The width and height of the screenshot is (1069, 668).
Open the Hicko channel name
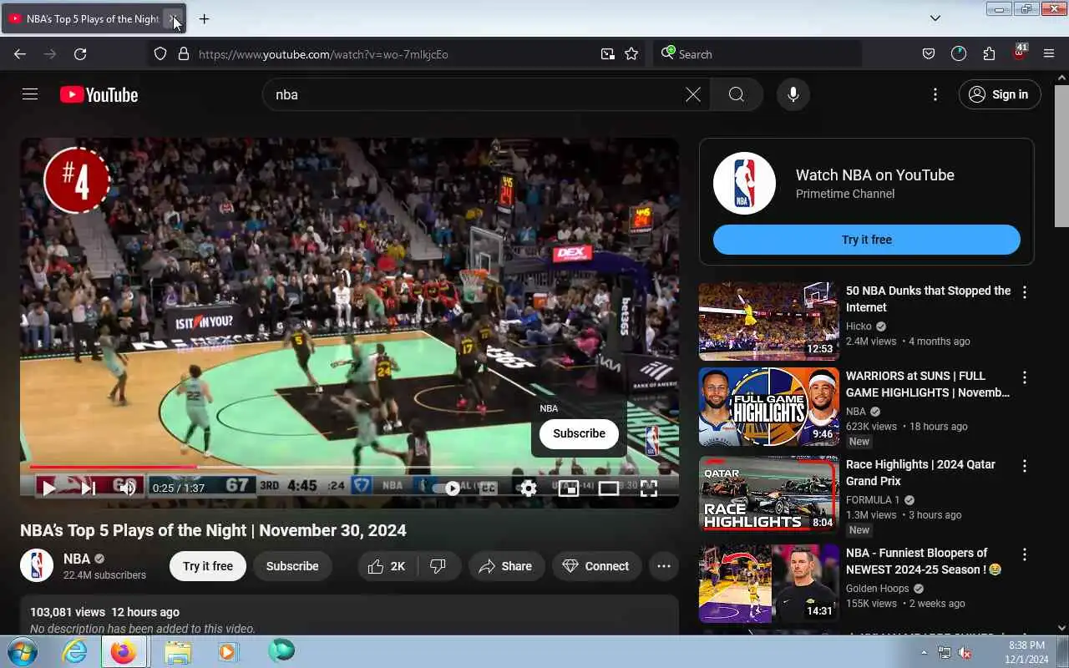pyautogui.click(x=859, y=326)
